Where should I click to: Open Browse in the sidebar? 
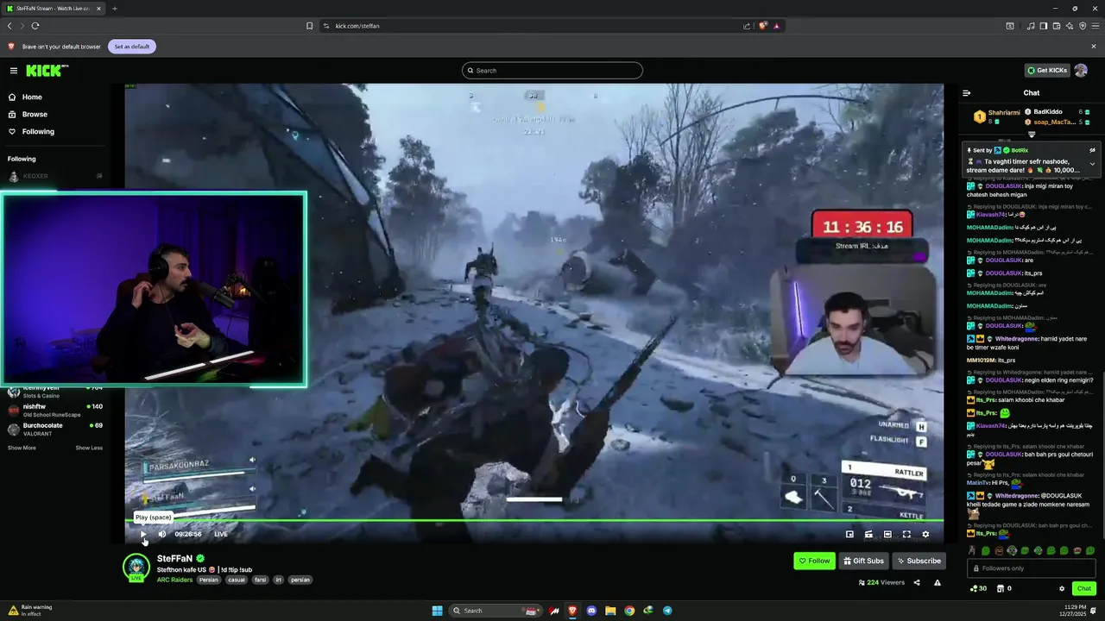coord(35,115)
